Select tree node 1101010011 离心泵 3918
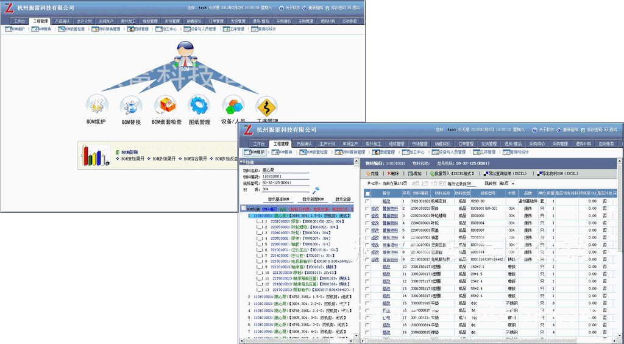This screenshot has width=624, height=344. coord(299,216)
